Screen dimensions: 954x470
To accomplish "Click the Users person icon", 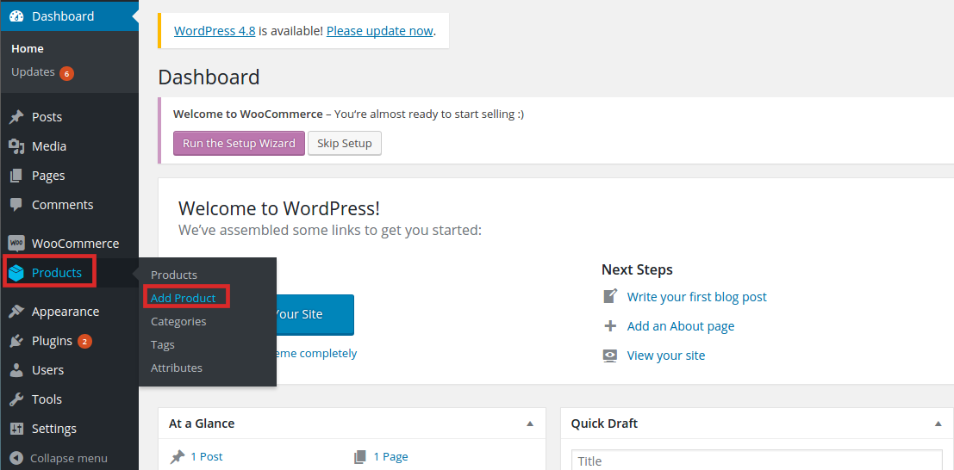I will click(x=16, y=369).
